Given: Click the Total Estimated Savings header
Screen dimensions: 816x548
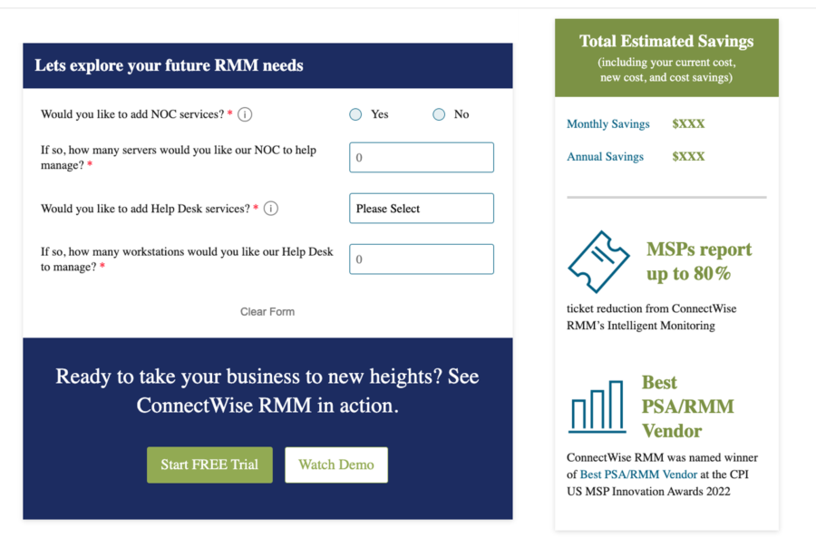Looking at the screenshot, I should [x=666, y=42].
